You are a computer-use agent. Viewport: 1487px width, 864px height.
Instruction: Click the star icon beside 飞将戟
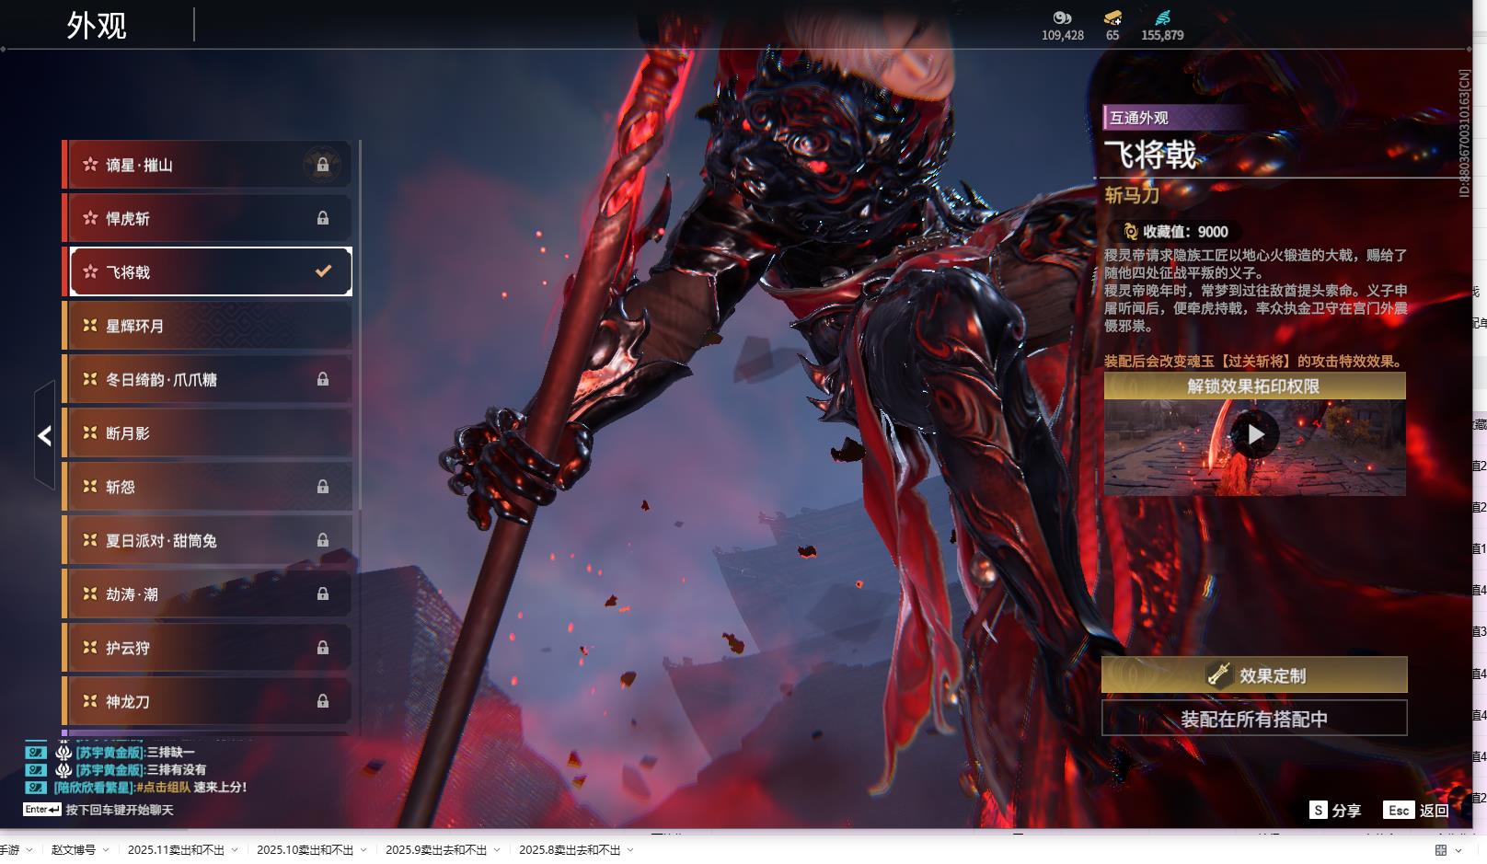click(90, 271)
